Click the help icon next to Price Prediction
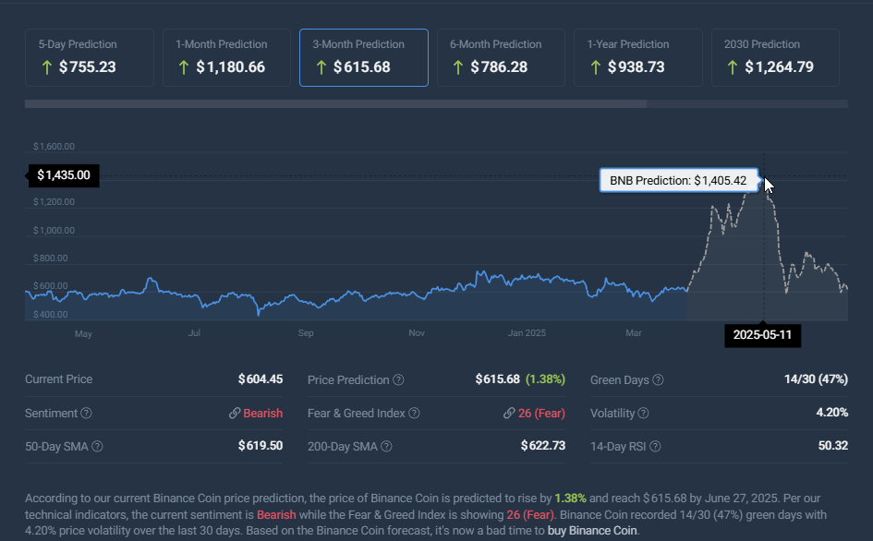The height and width of the screenshot is (541, 873). coord(398,379)
